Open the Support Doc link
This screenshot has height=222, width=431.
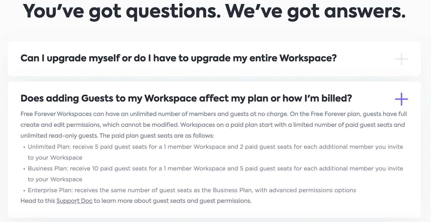(74, 201)
